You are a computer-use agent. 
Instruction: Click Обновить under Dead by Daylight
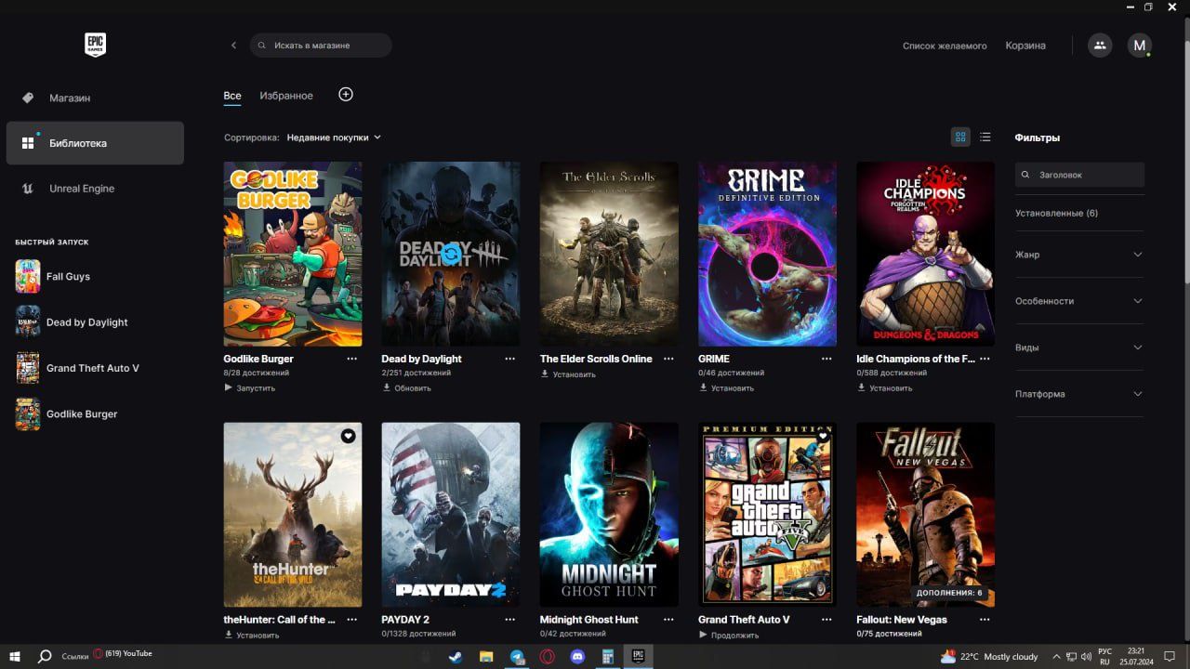(x=406, y=387)
